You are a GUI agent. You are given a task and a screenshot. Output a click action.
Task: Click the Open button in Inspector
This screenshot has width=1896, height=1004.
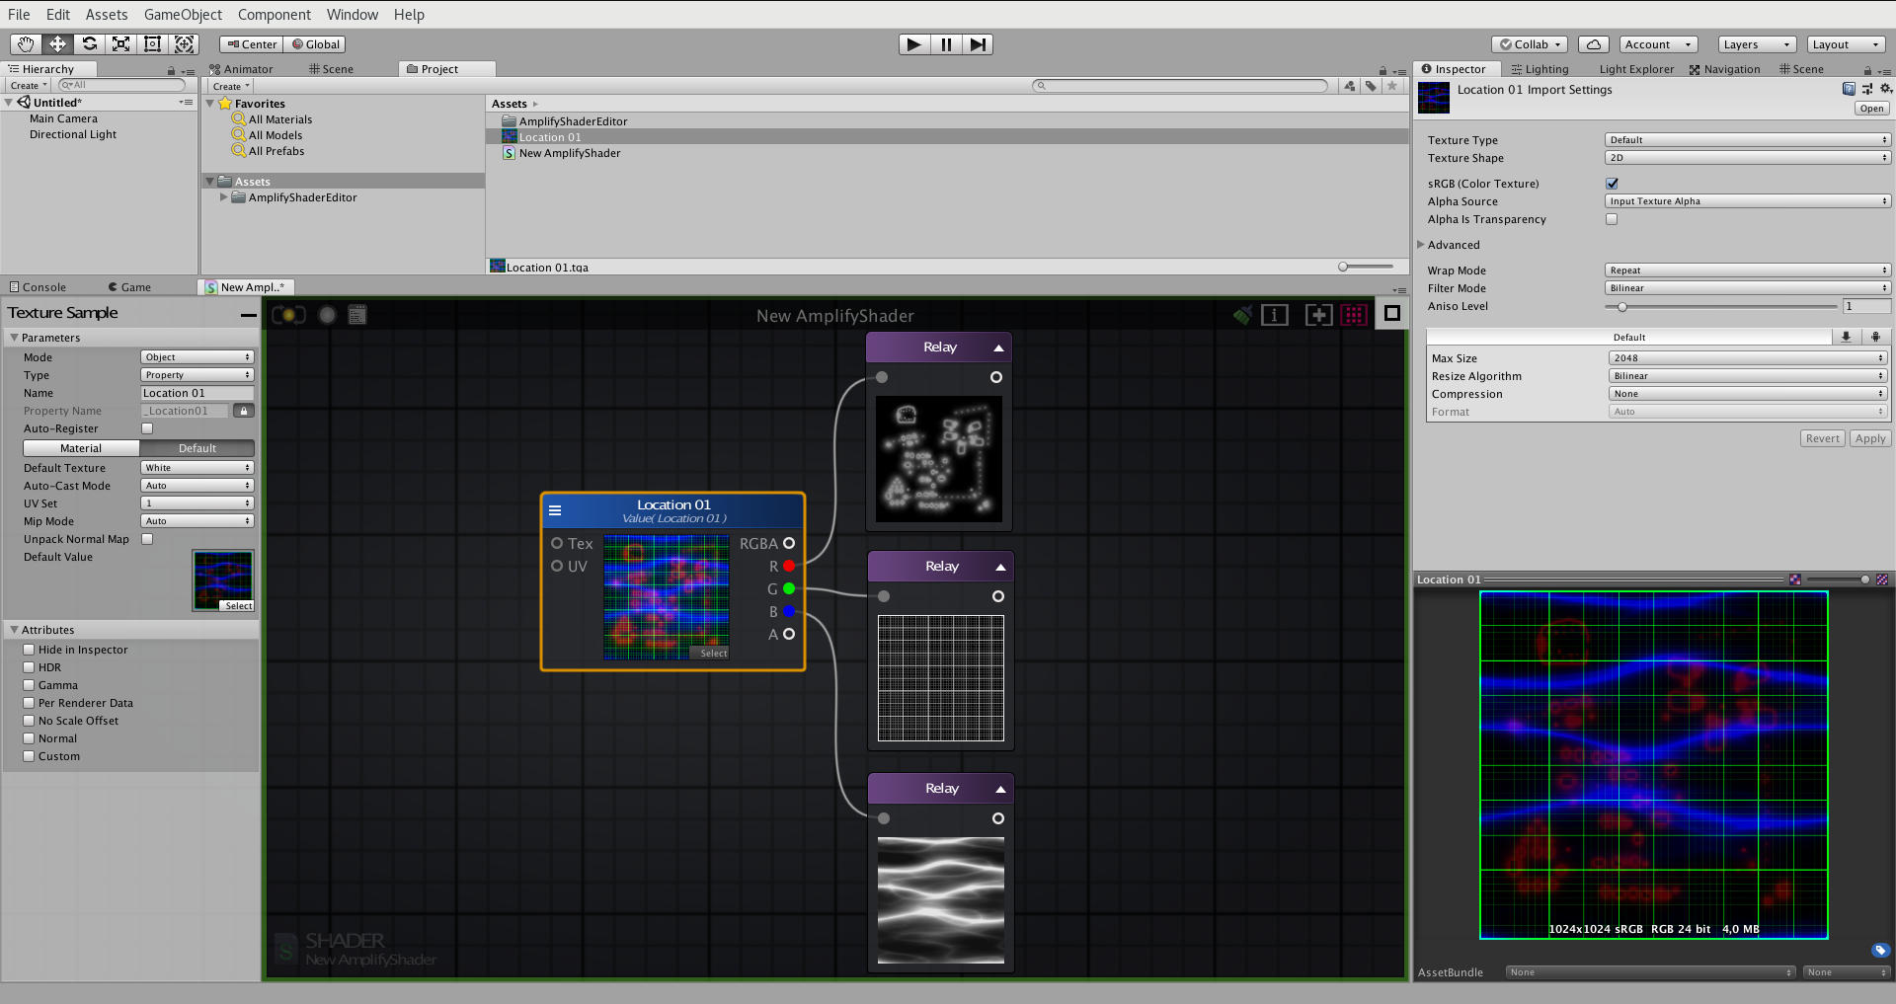[x=1872, y=109]
